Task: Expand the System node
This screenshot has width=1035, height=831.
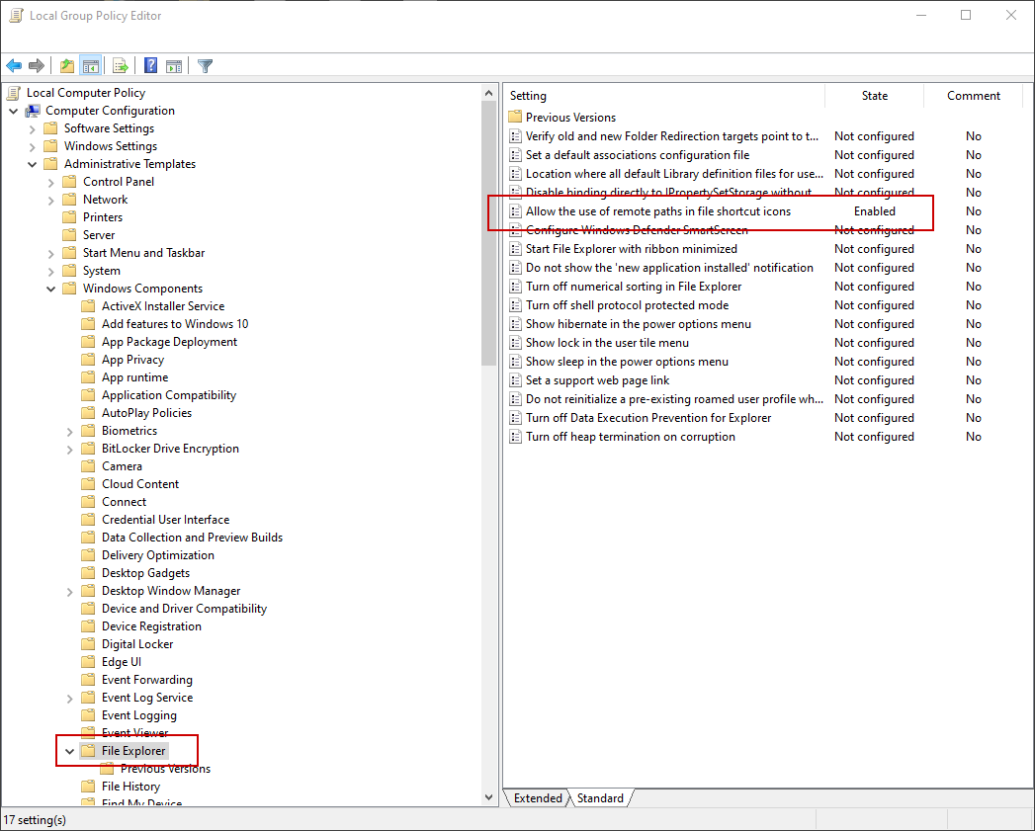Action: (50, 272)
